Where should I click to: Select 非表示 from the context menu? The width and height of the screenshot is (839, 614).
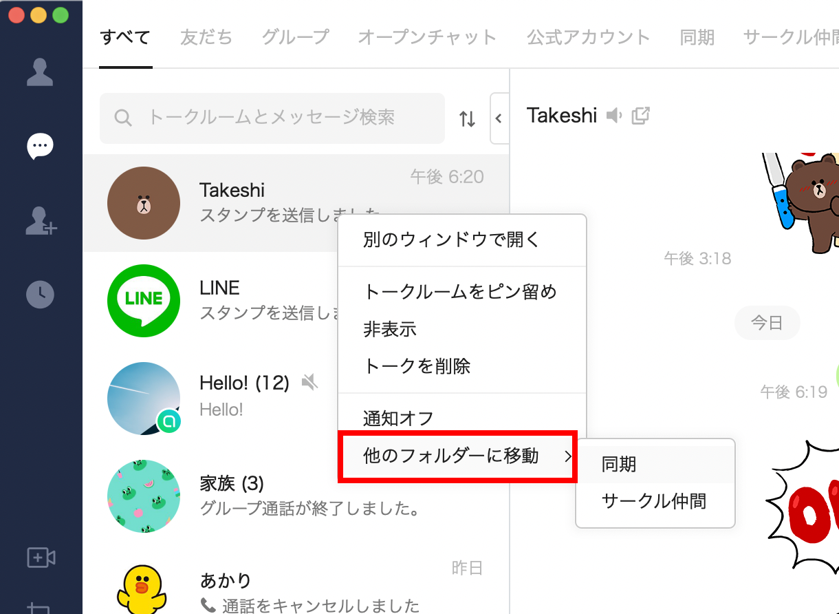390,329
